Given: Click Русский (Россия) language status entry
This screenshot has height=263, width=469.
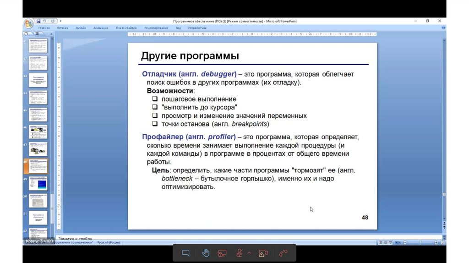Looking at the screenshot, I should (x=109, y=242).
